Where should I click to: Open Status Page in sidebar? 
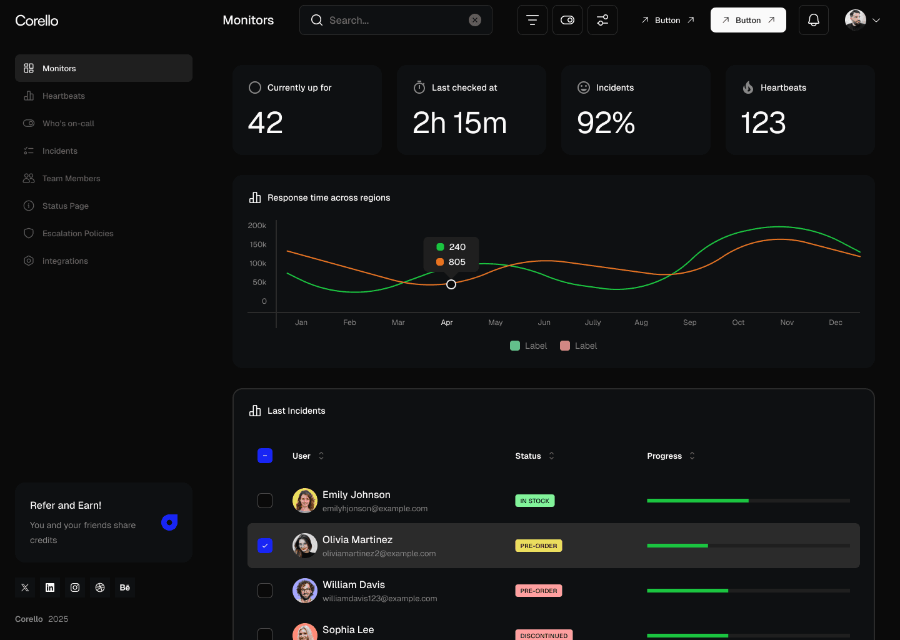coord(104,206)
